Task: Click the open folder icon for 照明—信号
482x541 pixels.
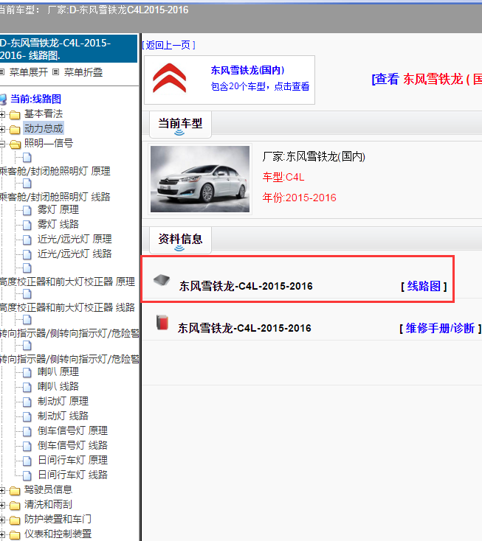Action: pyautogui.click(x=16, y=144)
